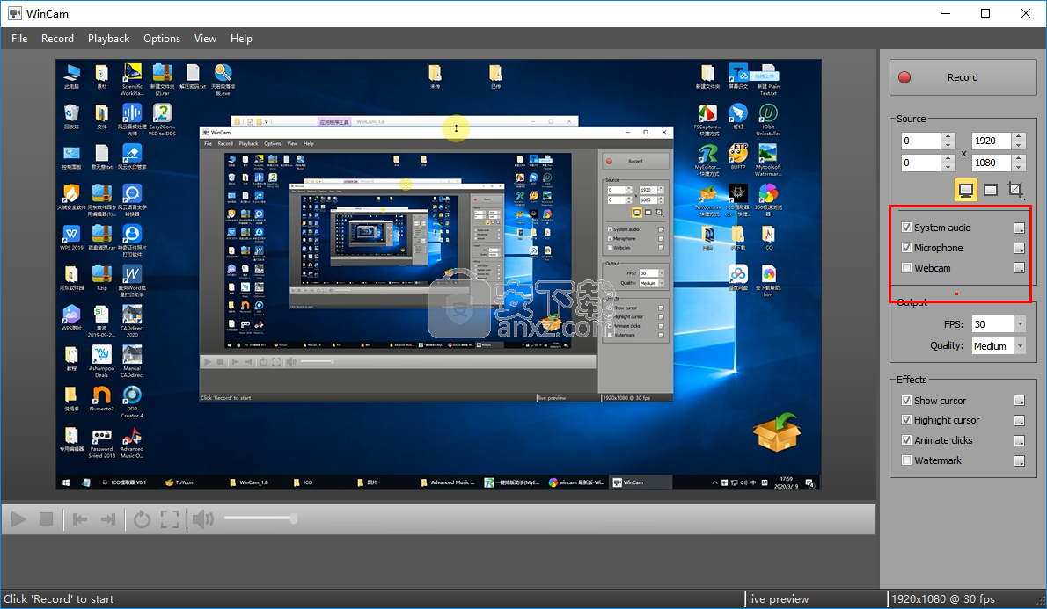This screenshot has width=1047, height=609.
Task: Open Watermark options button
Action: tap(1019, 460)
